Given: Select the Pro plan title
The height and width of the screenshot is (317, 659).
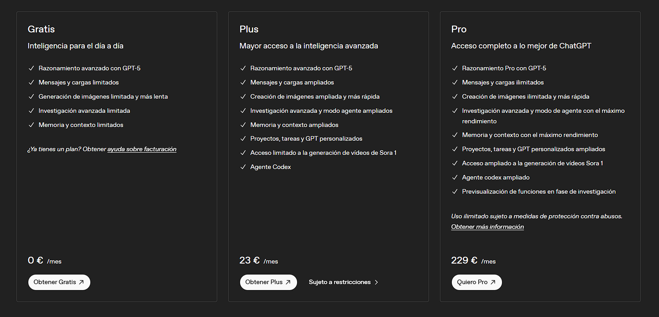Looking at the screenshot, I should coord(458,29).
